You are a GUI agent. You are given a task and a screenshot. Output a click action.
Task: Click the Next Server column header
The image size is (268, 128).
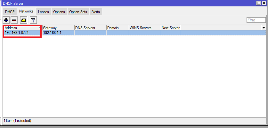[x=170, y=28]
